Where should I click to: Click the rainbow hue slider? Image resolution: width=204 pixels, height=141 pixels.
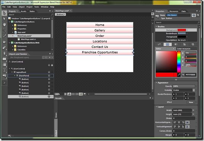coord(179,62)
